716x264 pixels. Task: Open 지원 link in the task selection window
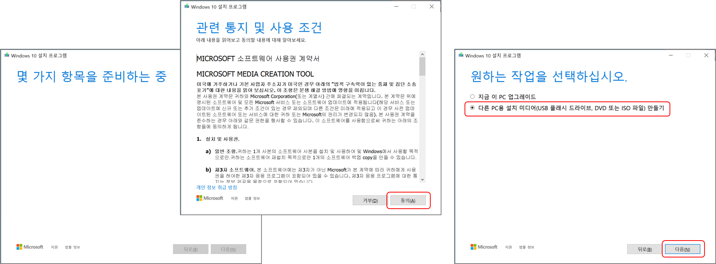click(508, 247)
